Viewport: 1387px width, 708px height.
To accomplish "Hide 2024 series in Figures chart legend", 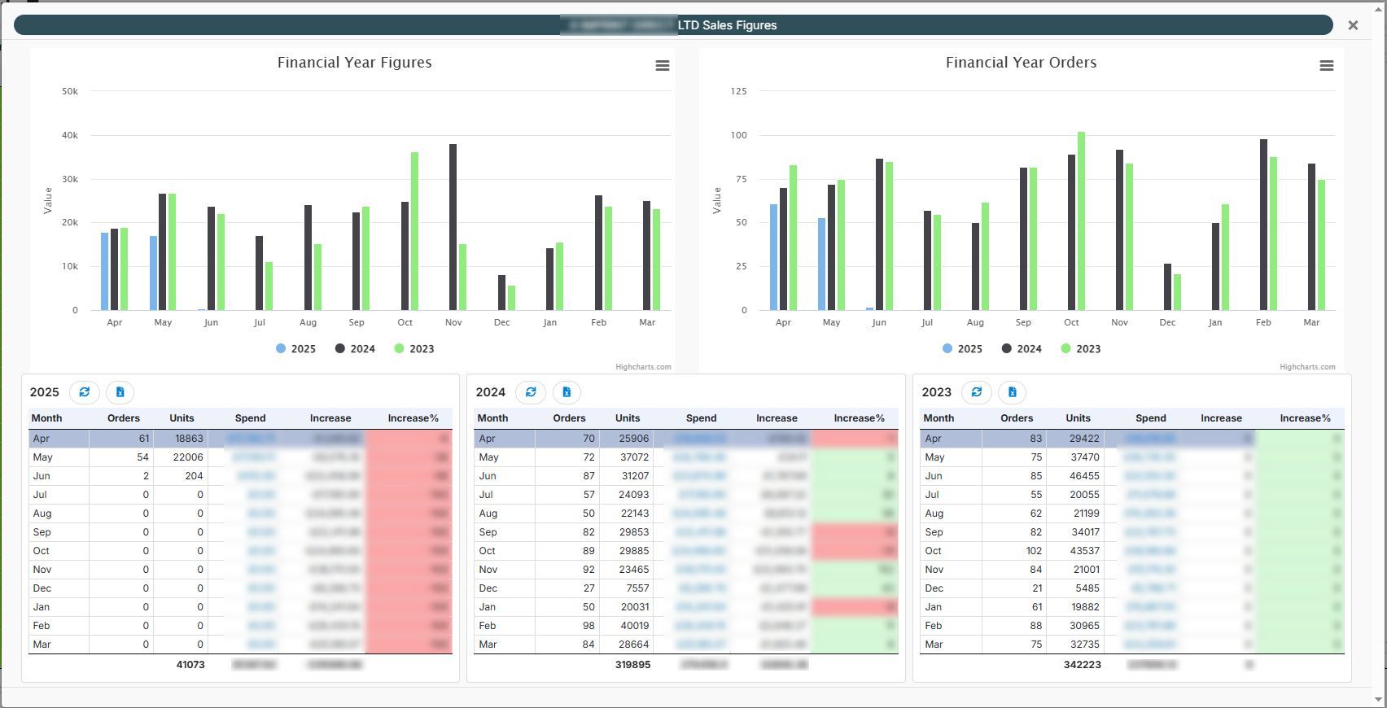I will click(356, 349).
